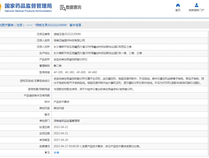
Task: Click the 其他内容 field label
Action: tap(44, 108)
